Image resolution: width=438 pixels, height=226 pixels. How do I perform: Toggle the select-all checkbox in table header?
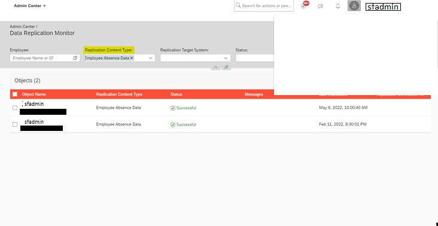[15, 94]
